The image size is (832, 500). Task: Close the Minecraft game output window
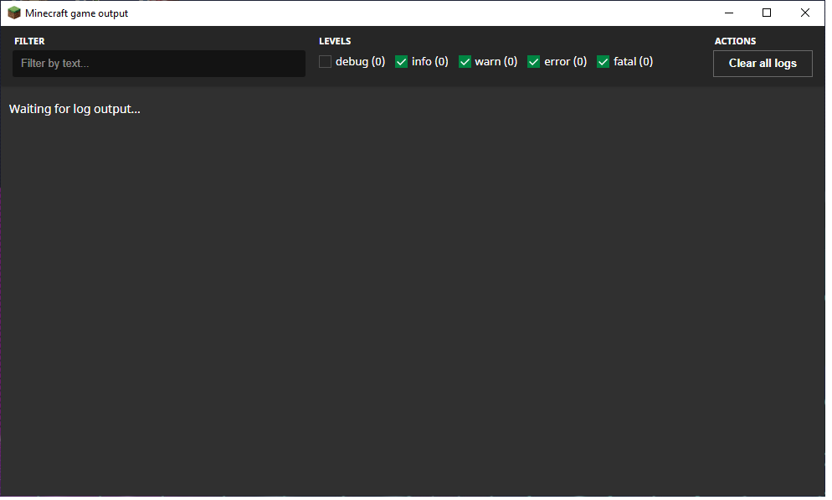pos(805,13)
